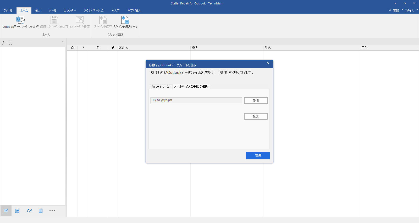This screenshot has width=419, height=223.
Task: Switch to the プロファイルリスト tab
Action: tap(161, 87)
